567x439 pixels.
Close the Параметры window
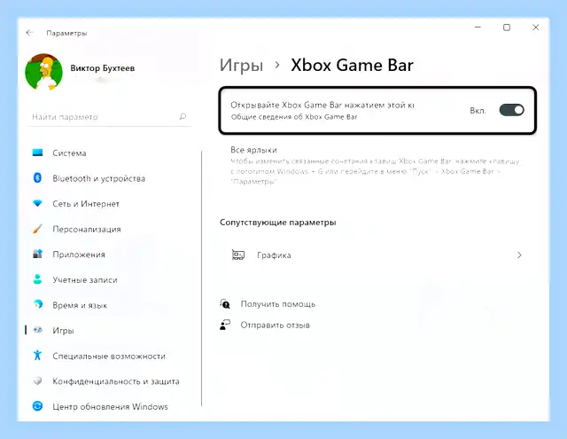535,27
